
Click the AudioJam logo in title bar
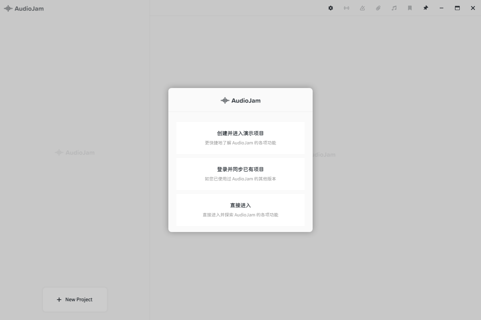point(24,8)
